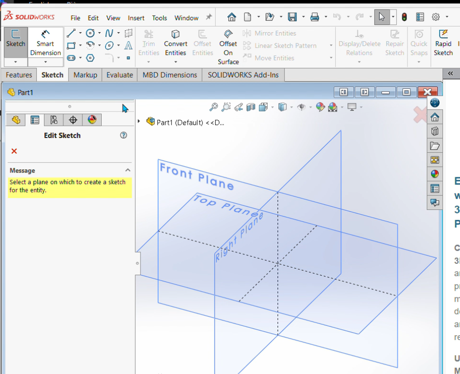Activate the Rapid Sketch tool
Viewport: 460px width, 374px height.
443,43
